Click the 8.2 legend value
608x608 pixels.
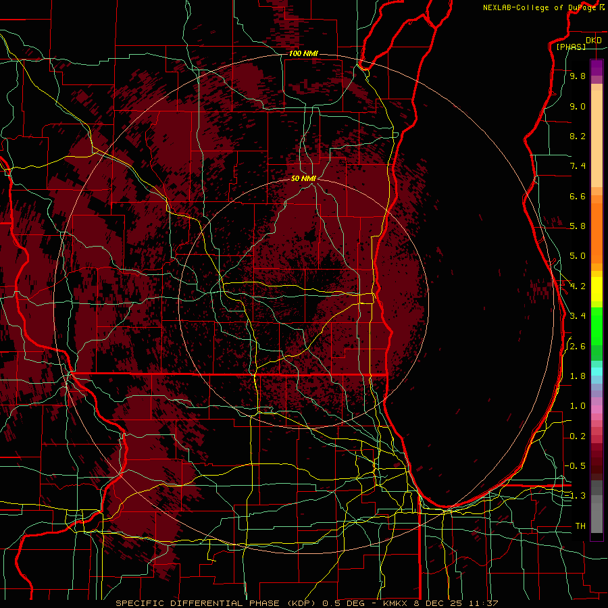(x=578, y=136)
